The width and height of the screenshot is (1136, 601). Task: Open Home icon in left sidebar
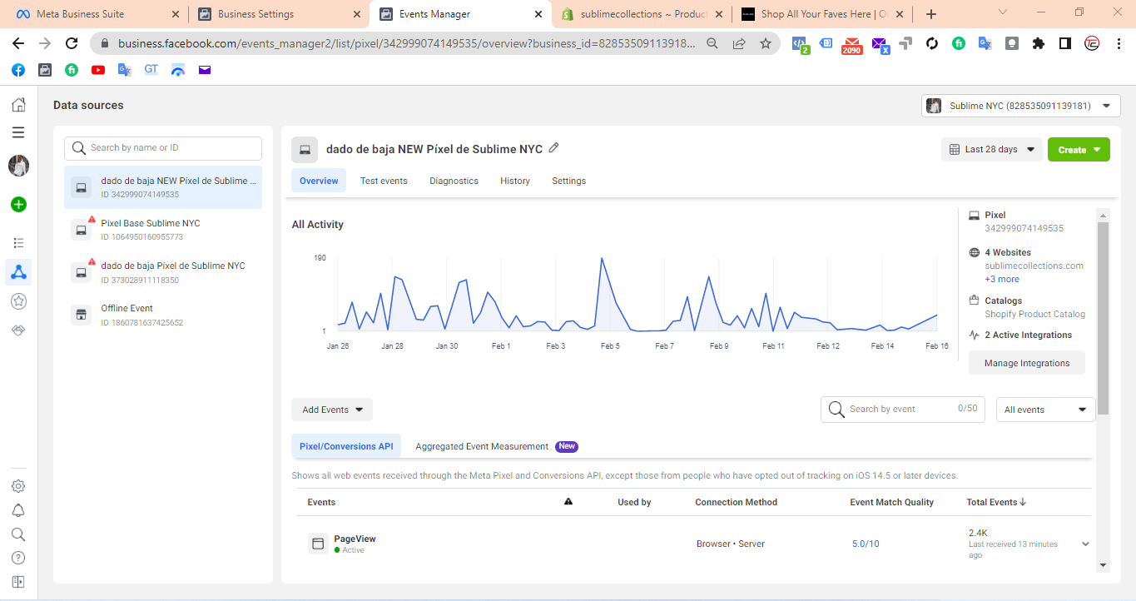coord(18,105)
